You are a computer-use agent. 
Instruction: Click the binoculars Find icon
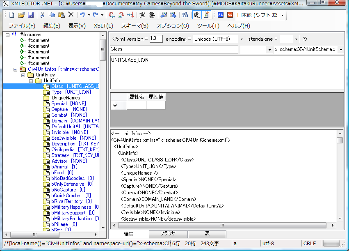[185, 15]
